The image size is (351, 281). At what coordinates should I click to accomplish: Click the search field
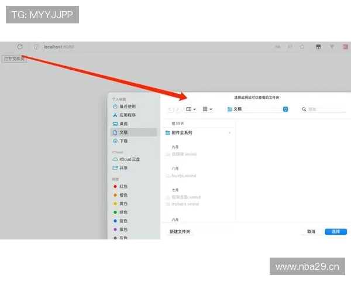[324, 109]
